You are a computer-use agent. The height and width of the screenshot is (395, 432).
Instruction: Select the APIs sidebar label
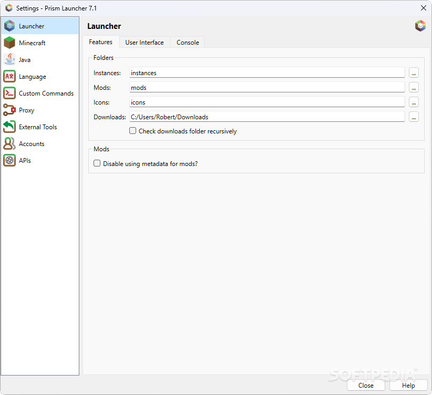click(25, 161)
